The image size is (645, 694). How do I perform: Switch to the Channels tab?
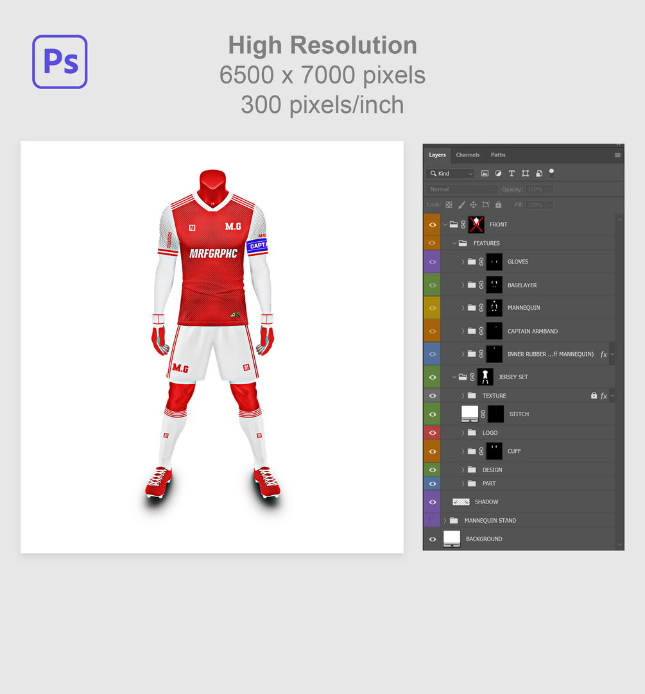[x=467, y=155]
